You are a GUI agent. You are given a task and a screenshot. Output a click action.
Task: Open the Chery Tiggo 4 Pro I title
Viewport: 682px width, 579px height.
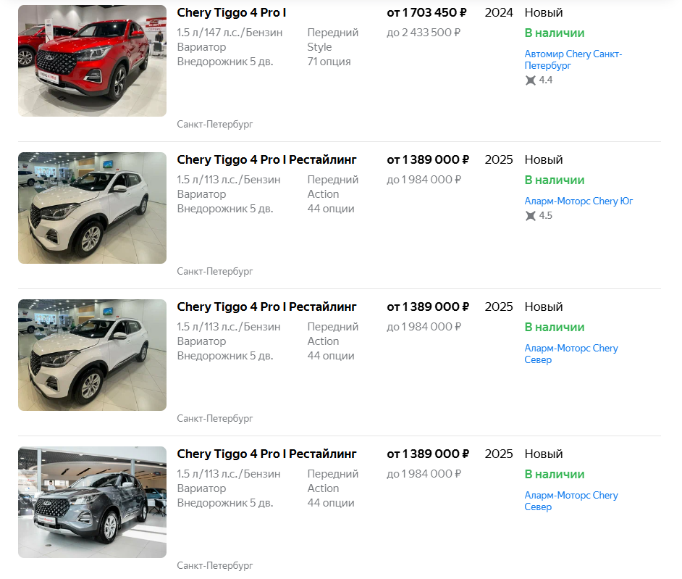coord(232,13)
